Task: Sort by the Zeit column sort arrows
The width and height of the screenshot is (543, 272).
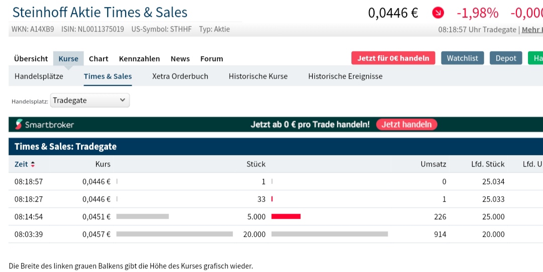Action: click(33, 164)
